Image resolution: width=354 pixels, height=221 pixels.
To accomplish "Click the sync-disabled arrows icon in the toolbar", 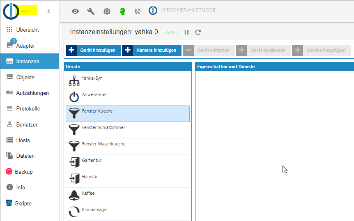I will (x=138, y=11).
